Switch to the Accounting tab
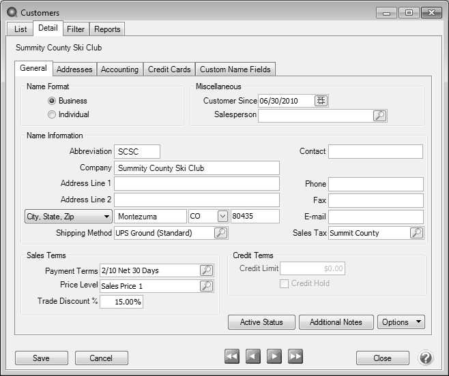The width and height of the screenshot is (449, 376). click(x=119, y=69)
